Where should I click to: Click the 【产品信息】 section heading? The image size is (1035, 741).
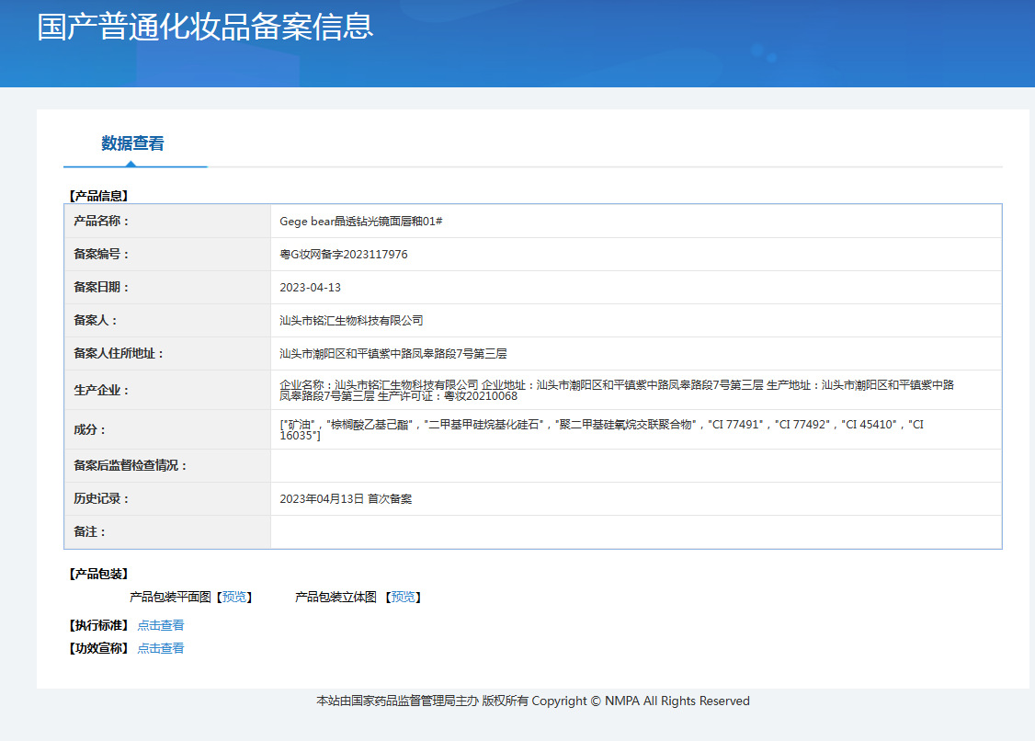click(x=98, y=196)
